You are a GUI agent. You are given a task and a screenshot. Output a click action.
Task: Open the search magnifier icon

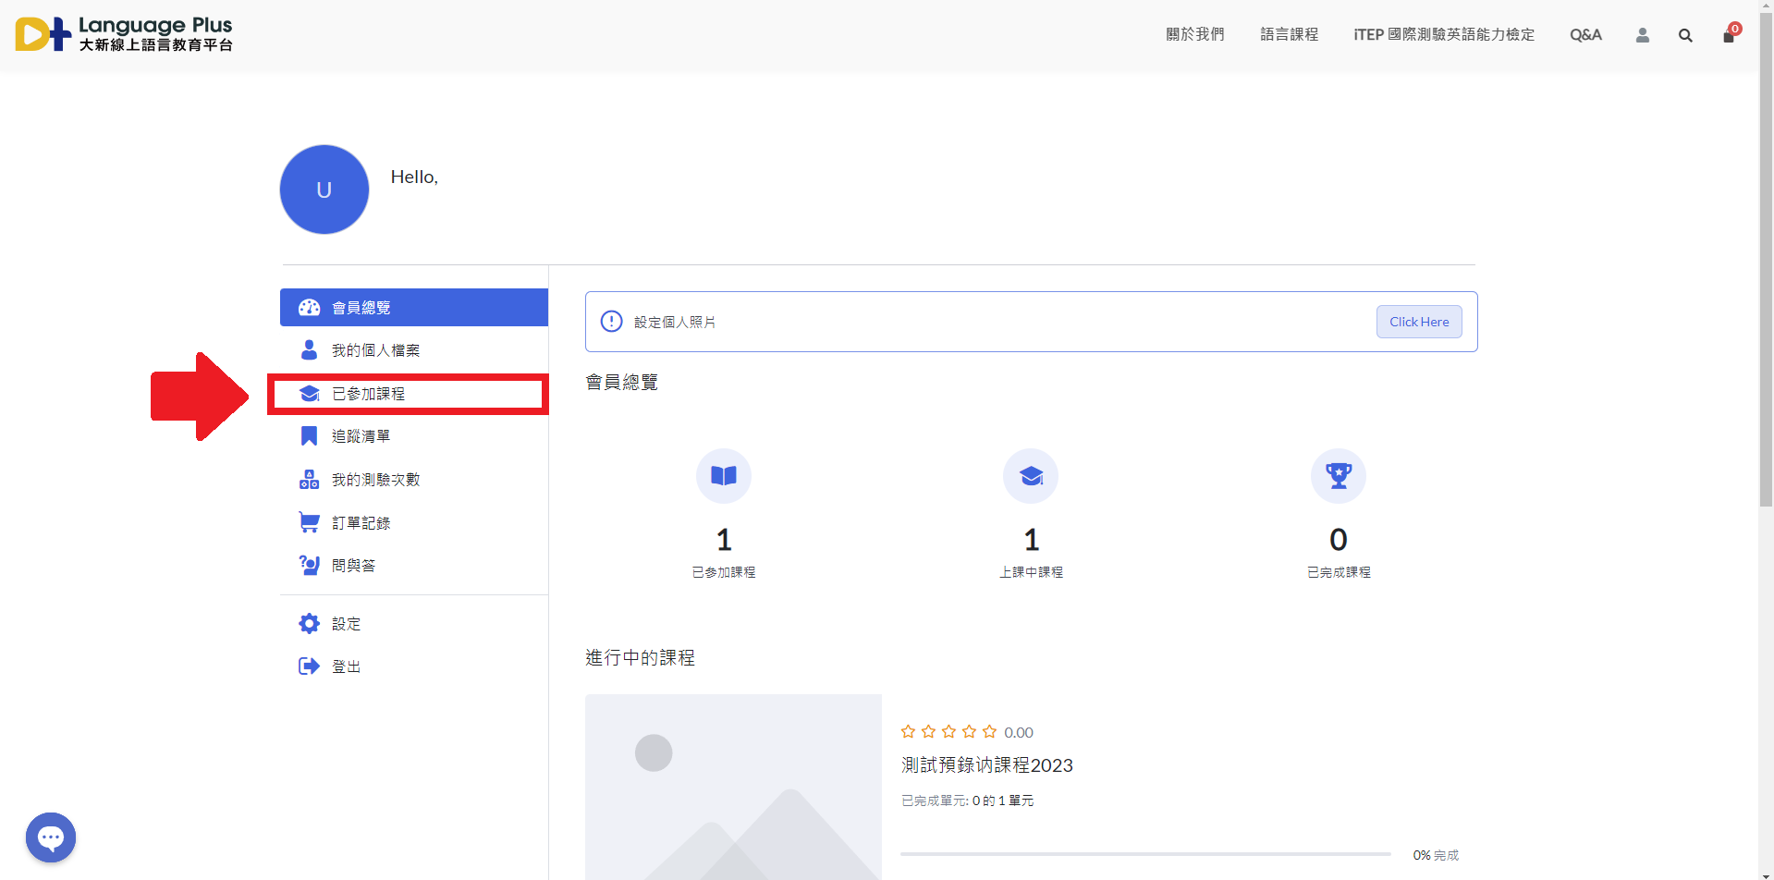coord(1685,35)
